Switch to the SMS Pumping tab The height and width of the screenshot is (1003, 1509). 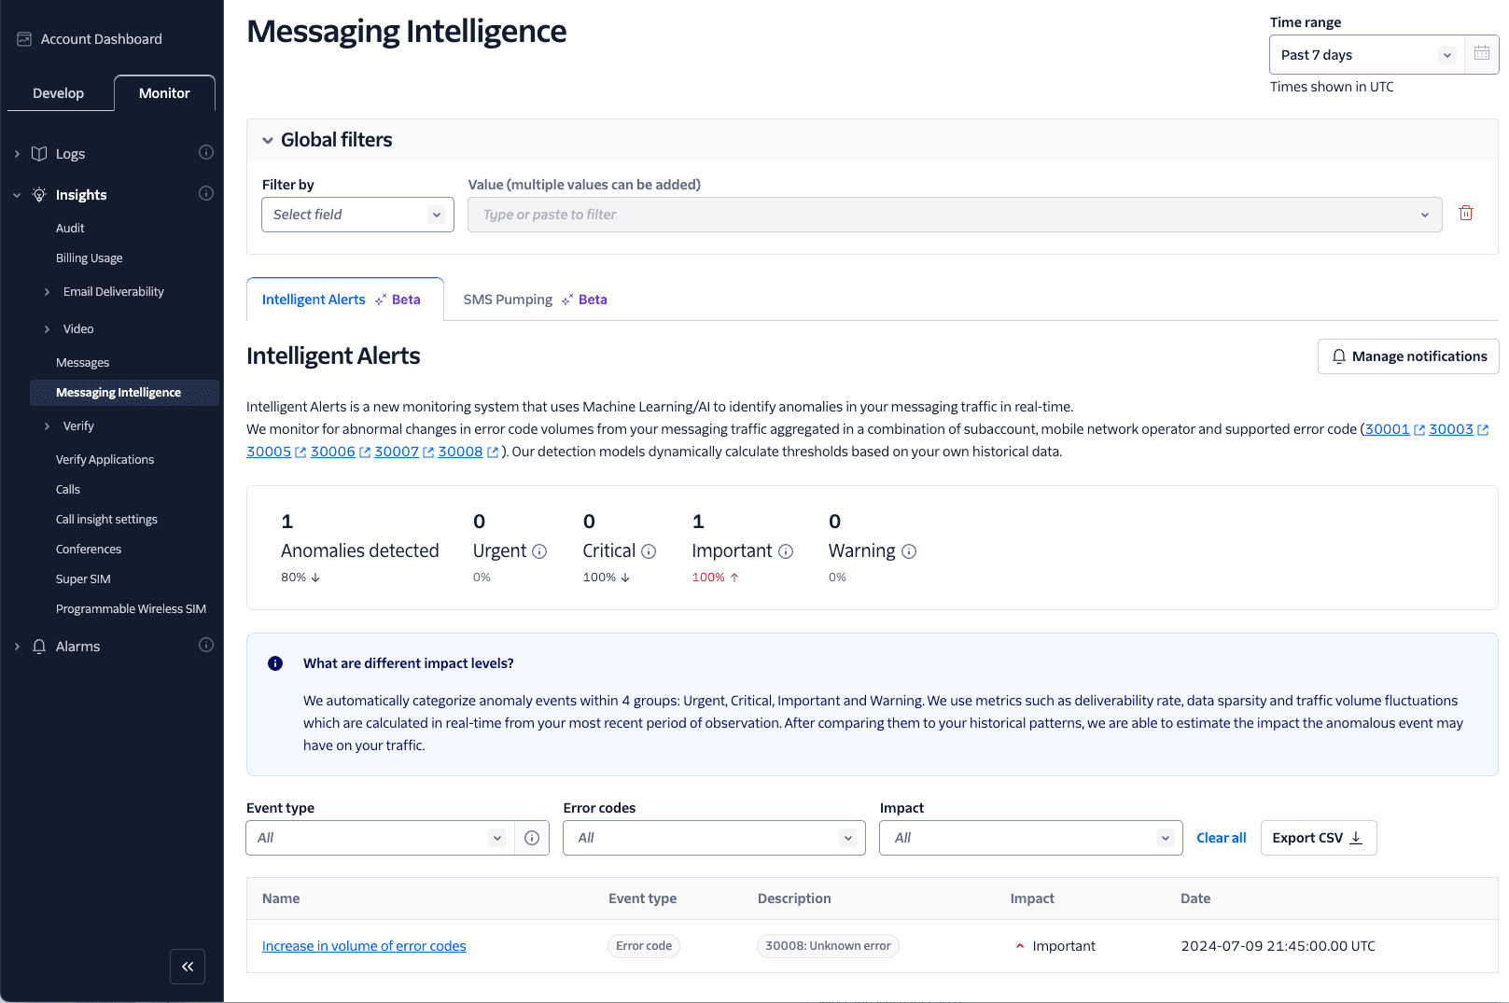click(x=508, y=299)
